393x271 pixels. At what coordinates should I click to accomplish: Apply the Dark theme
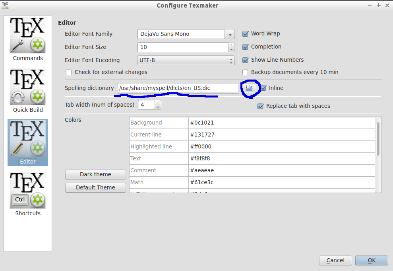point(95,174)
